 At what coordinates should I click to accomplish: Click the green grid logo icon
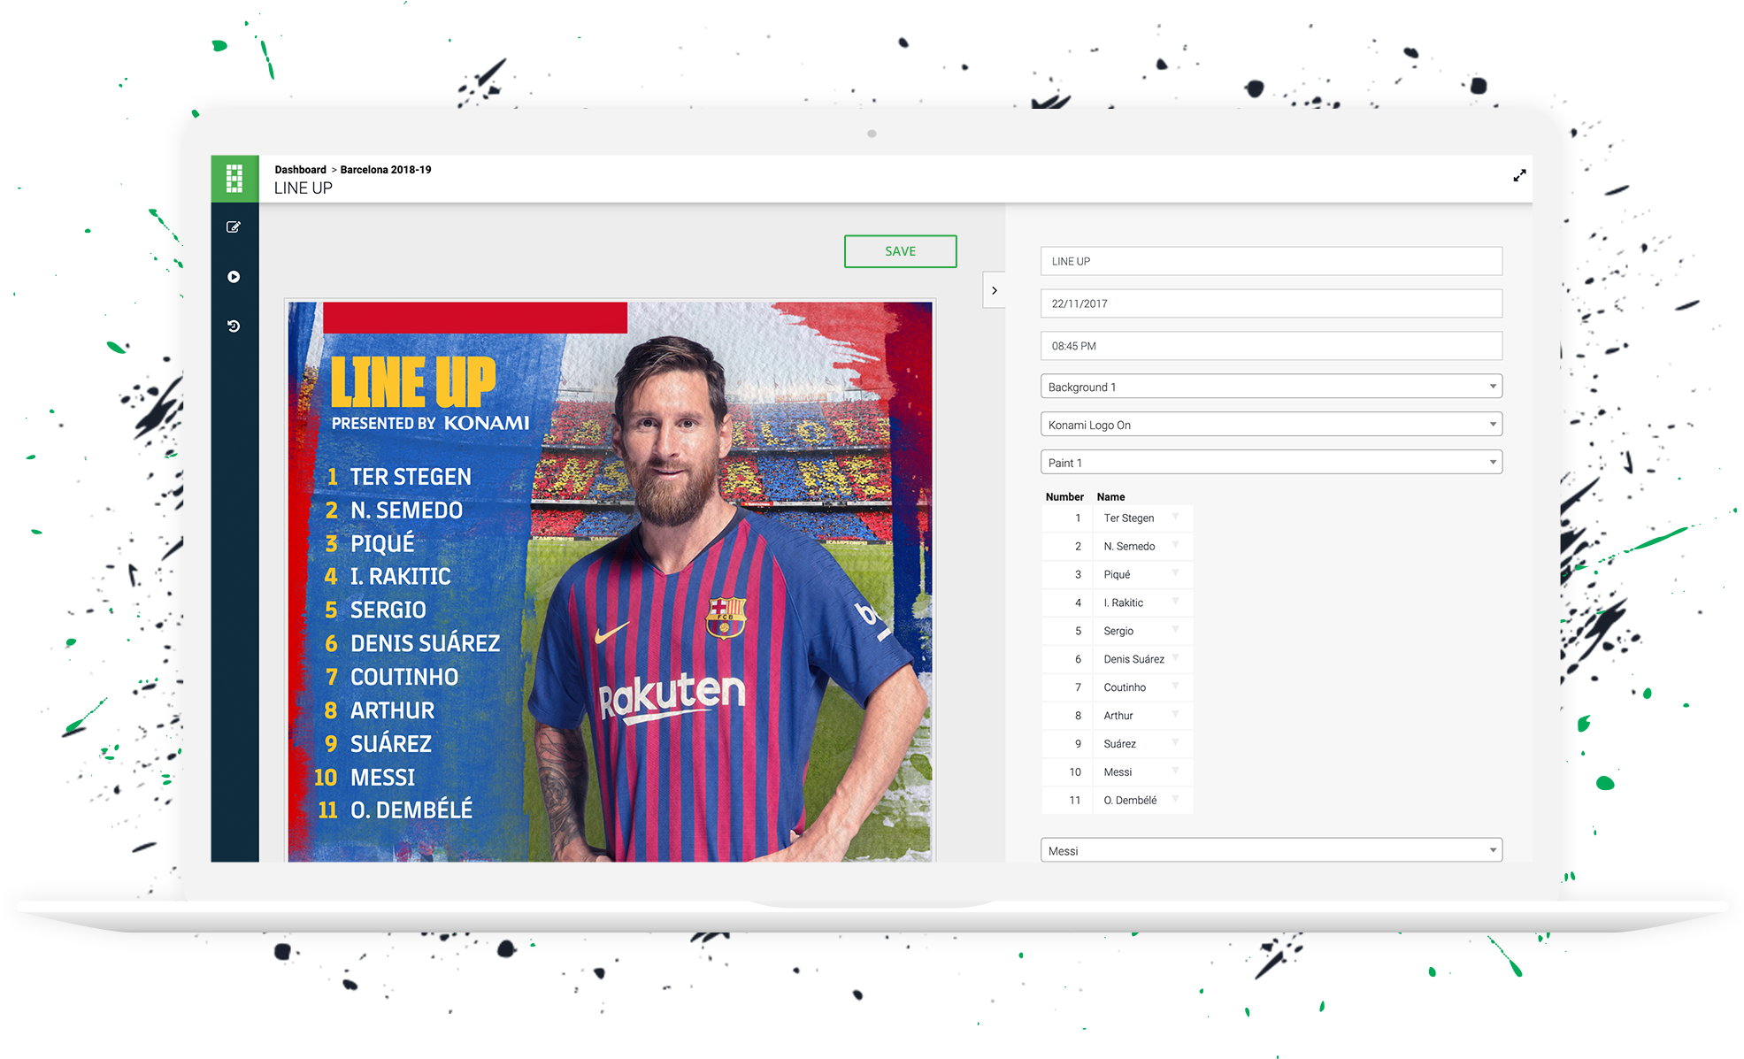tap(234, 179)
